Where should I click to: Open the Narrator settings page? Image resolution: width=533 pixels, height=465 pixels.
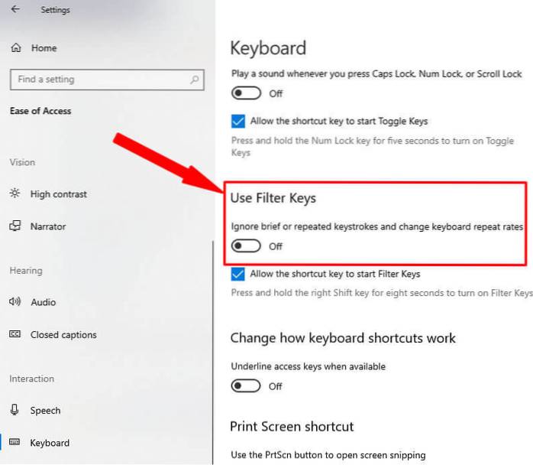(48, 226)
